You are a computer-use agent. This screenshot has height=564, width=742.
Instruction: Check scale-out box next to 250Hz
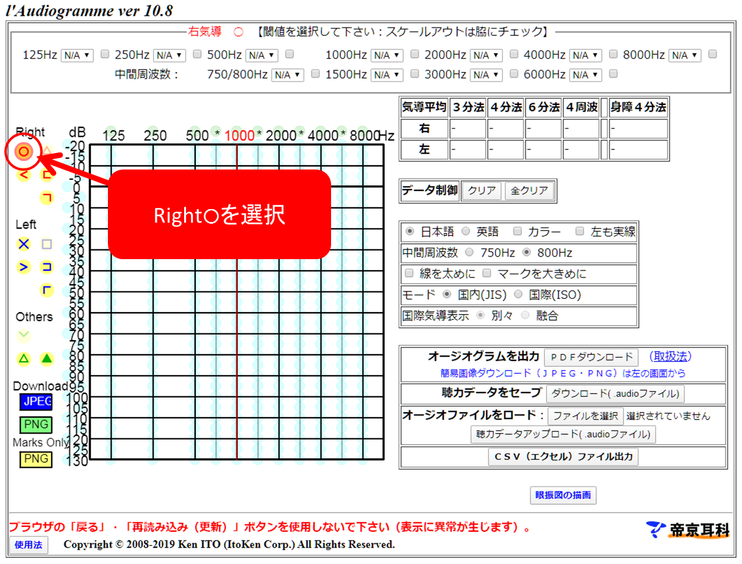tap(197, 54)
